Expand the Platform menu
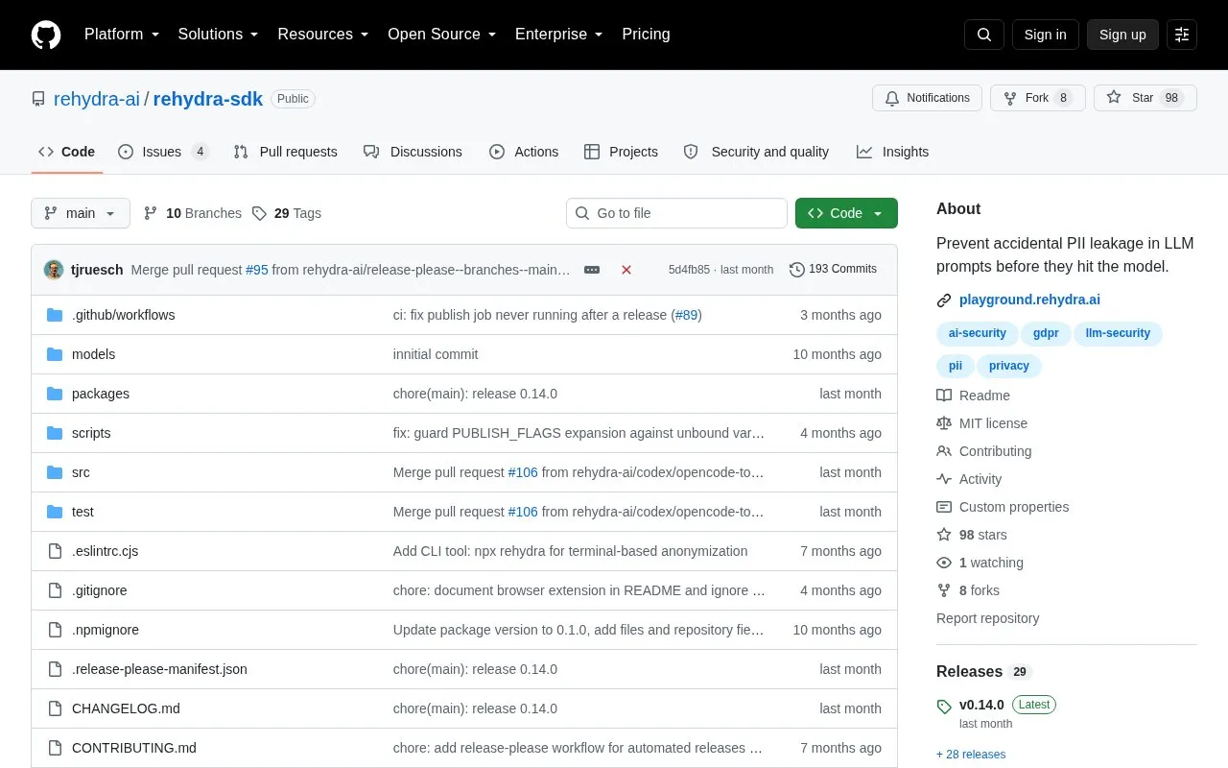 click(x=122, y=35)
